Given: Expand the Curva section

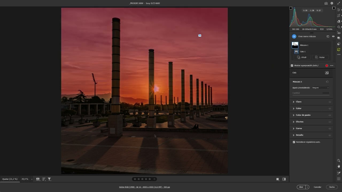Looking at the screenshot, I should tap(293, 129).
